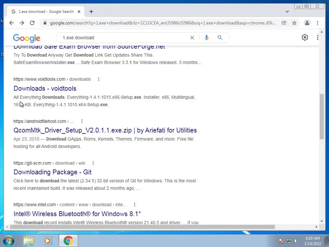Viewport: 329px width, 247px height.
Task: Click the SafeExamBrowserInstaller.exe snippet text
Action: point(44,62)
